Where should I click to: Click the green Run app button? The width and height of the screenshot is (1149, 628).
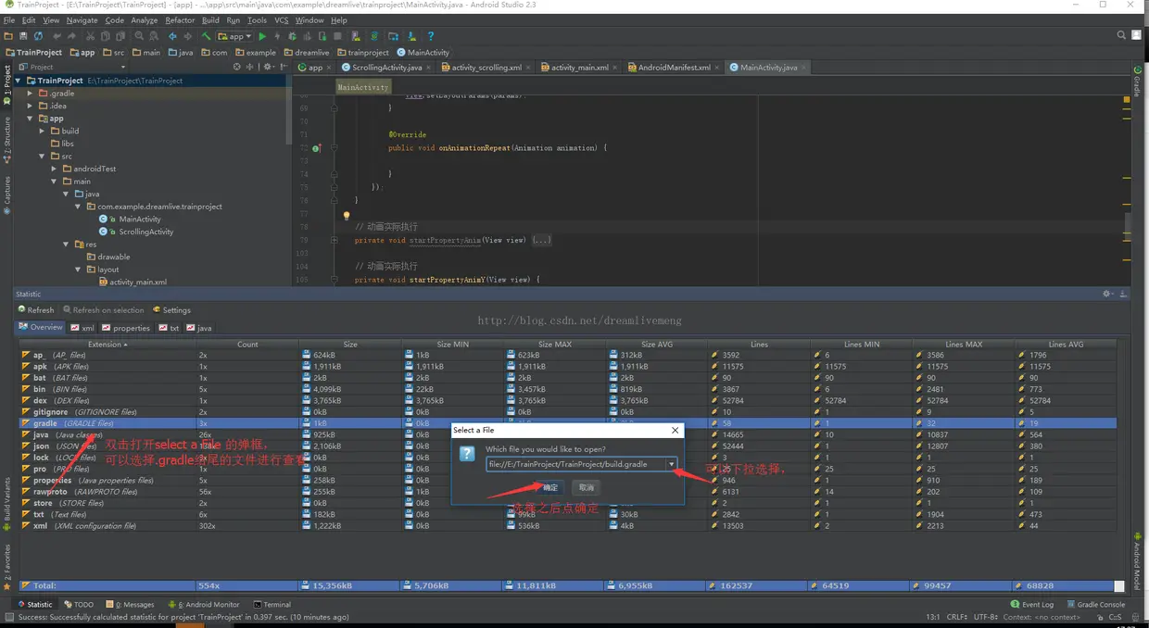(262, 36)
